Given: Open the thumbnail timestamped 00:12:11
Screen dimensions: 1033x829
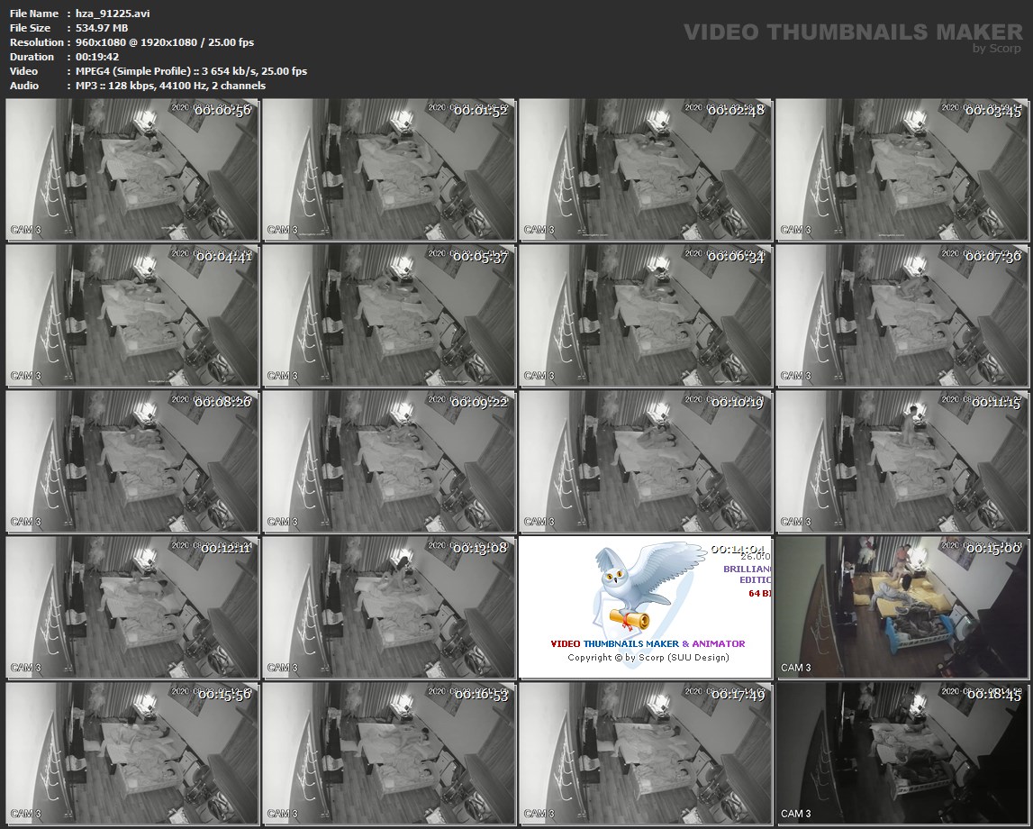Looking at the screenshot, I should coord(131,607).
